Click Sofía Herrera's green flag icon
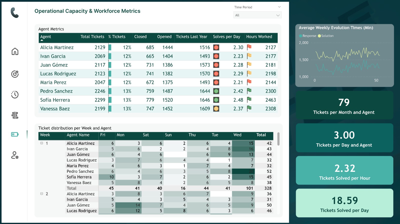The width and height of the screenshot is (400, 224). coord(249,99)
